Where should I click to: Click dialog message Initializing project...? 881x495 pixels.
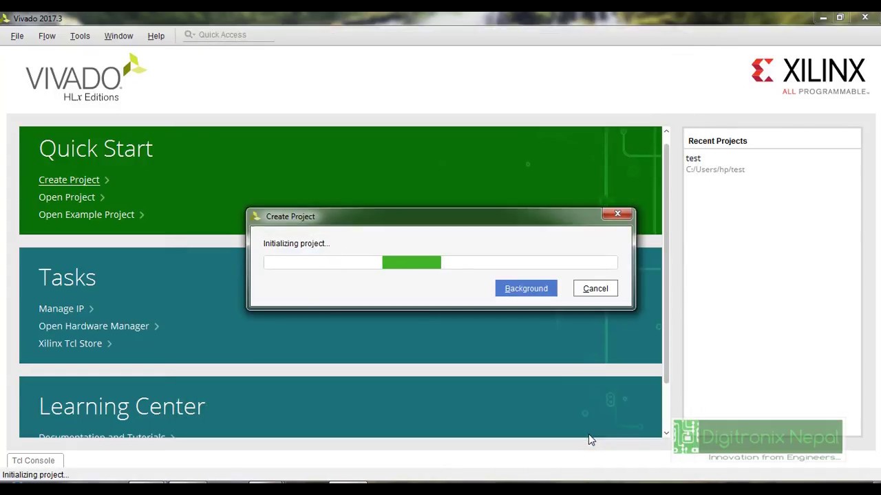296,243
